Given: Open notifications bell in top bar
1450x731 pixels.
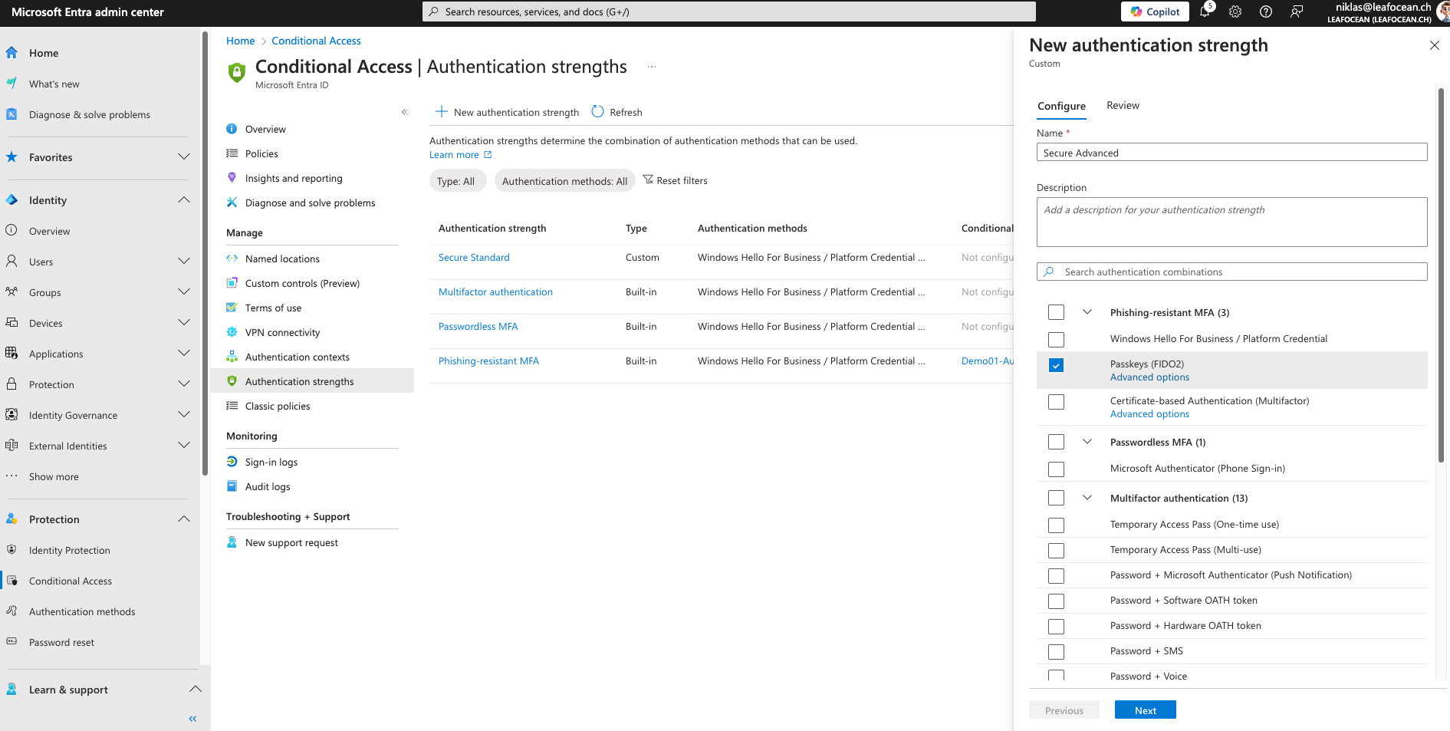Looking at the screenshot, I should coord(1205,12).
